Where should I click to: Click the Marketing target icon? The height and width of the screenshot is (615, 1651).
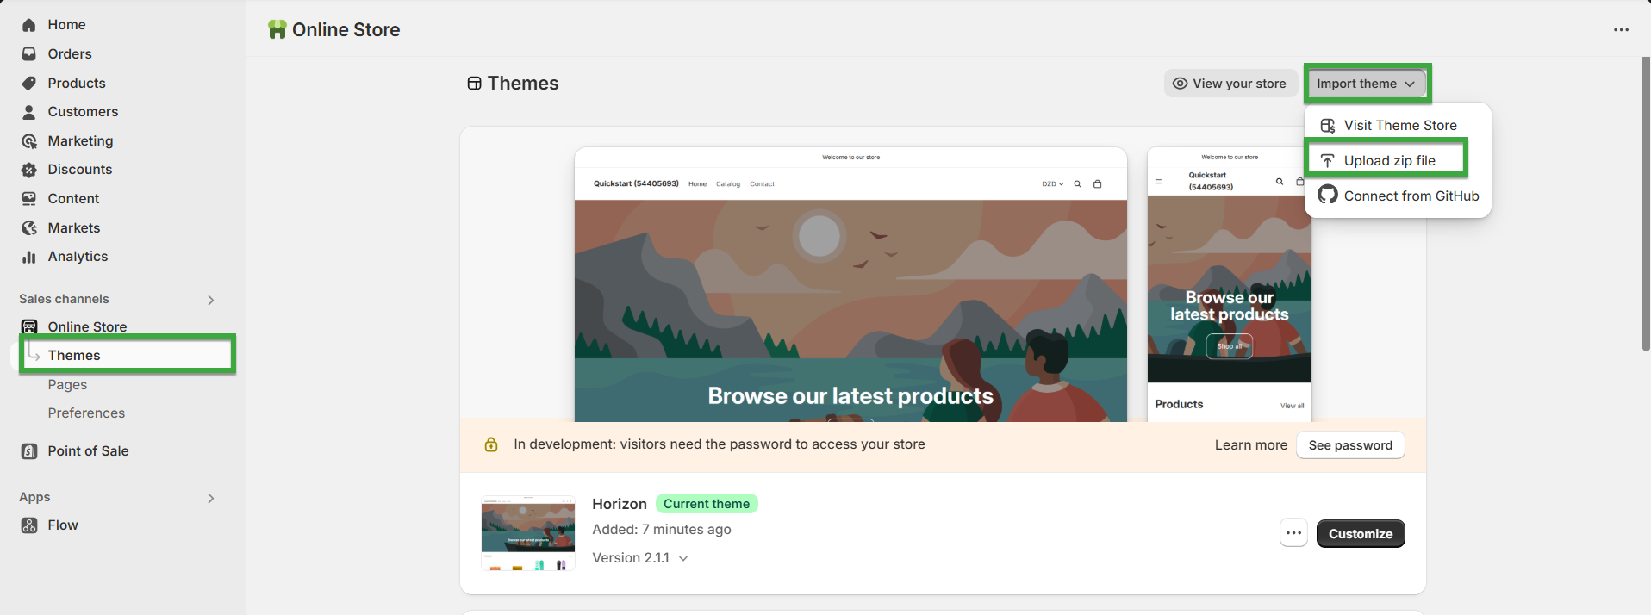tap(29, 141)
